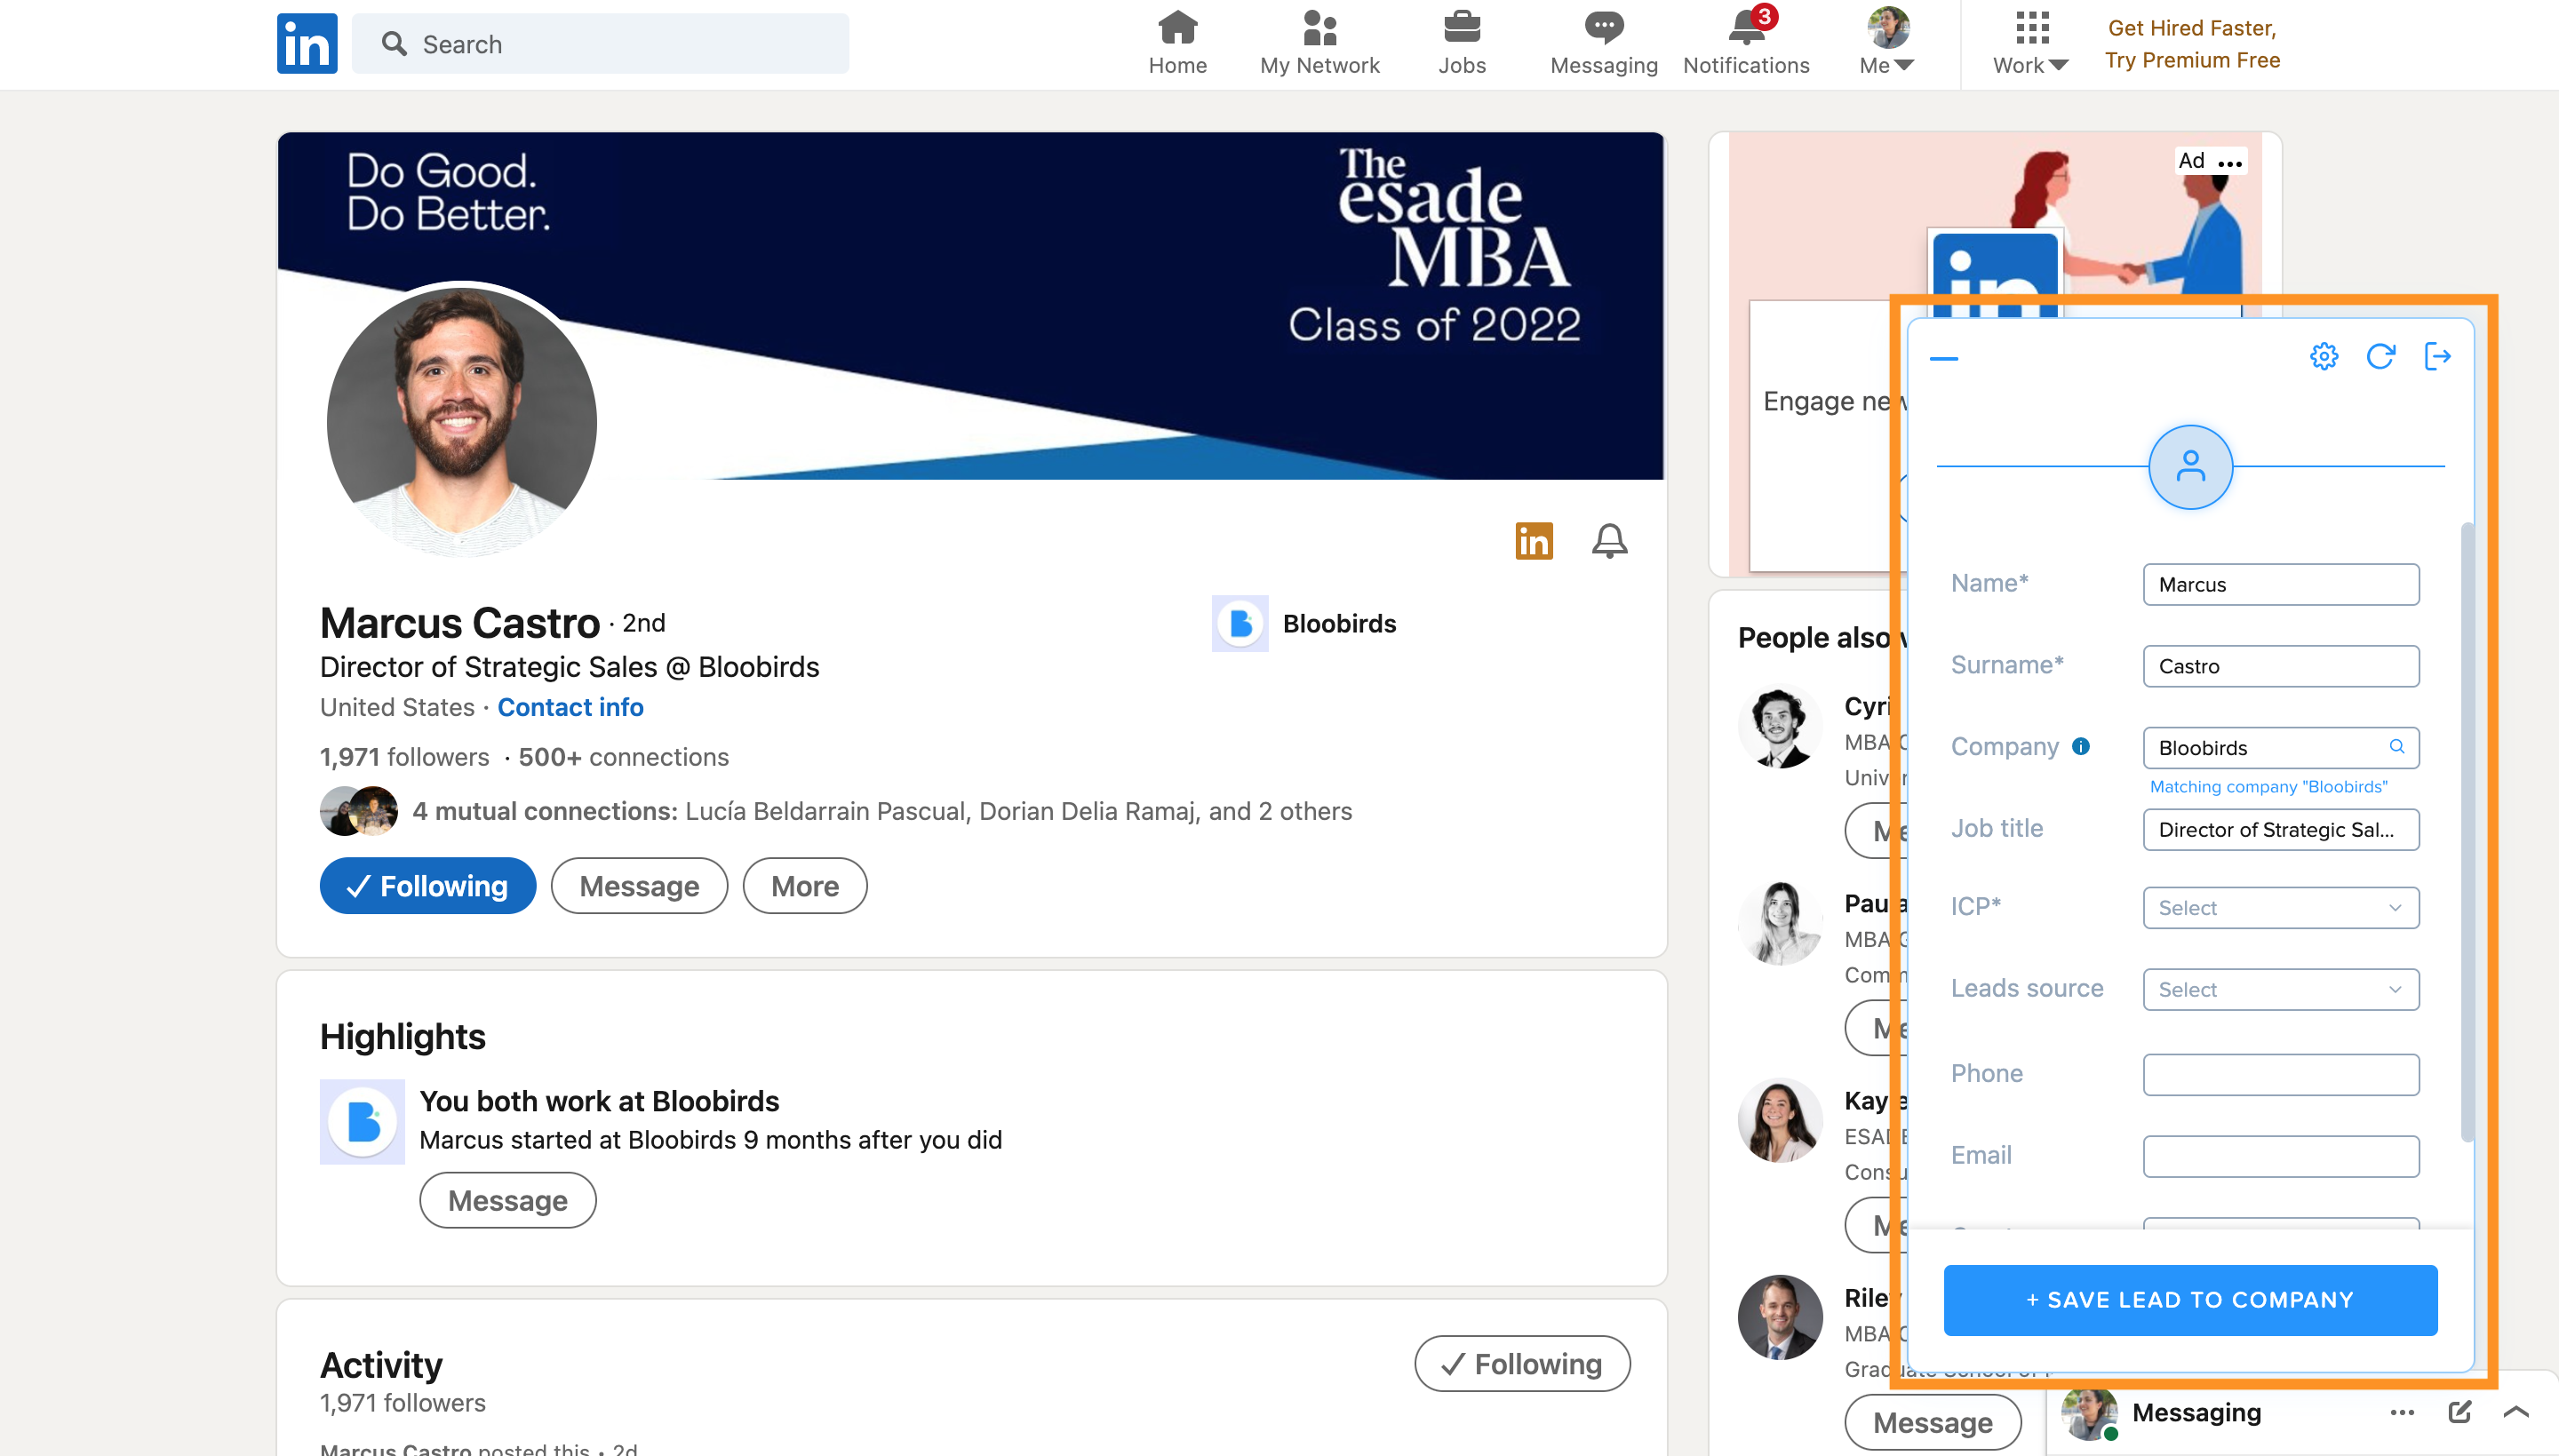Open My Network
The width and height of the screenshot is (2559, 1456).
click(1319, 44)
